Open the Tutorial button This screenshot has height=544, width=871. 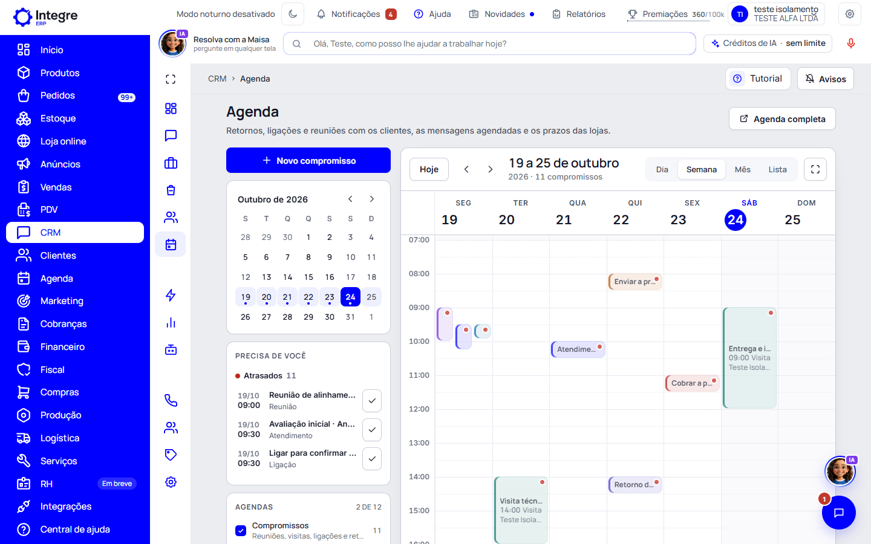tap(758, 79)
